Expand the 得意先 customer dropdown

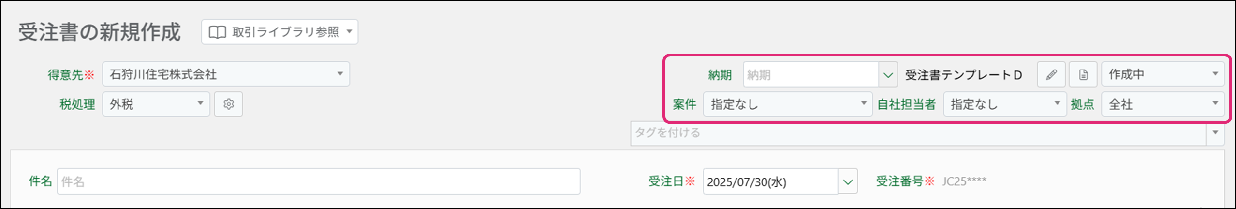tap(340, 74)
